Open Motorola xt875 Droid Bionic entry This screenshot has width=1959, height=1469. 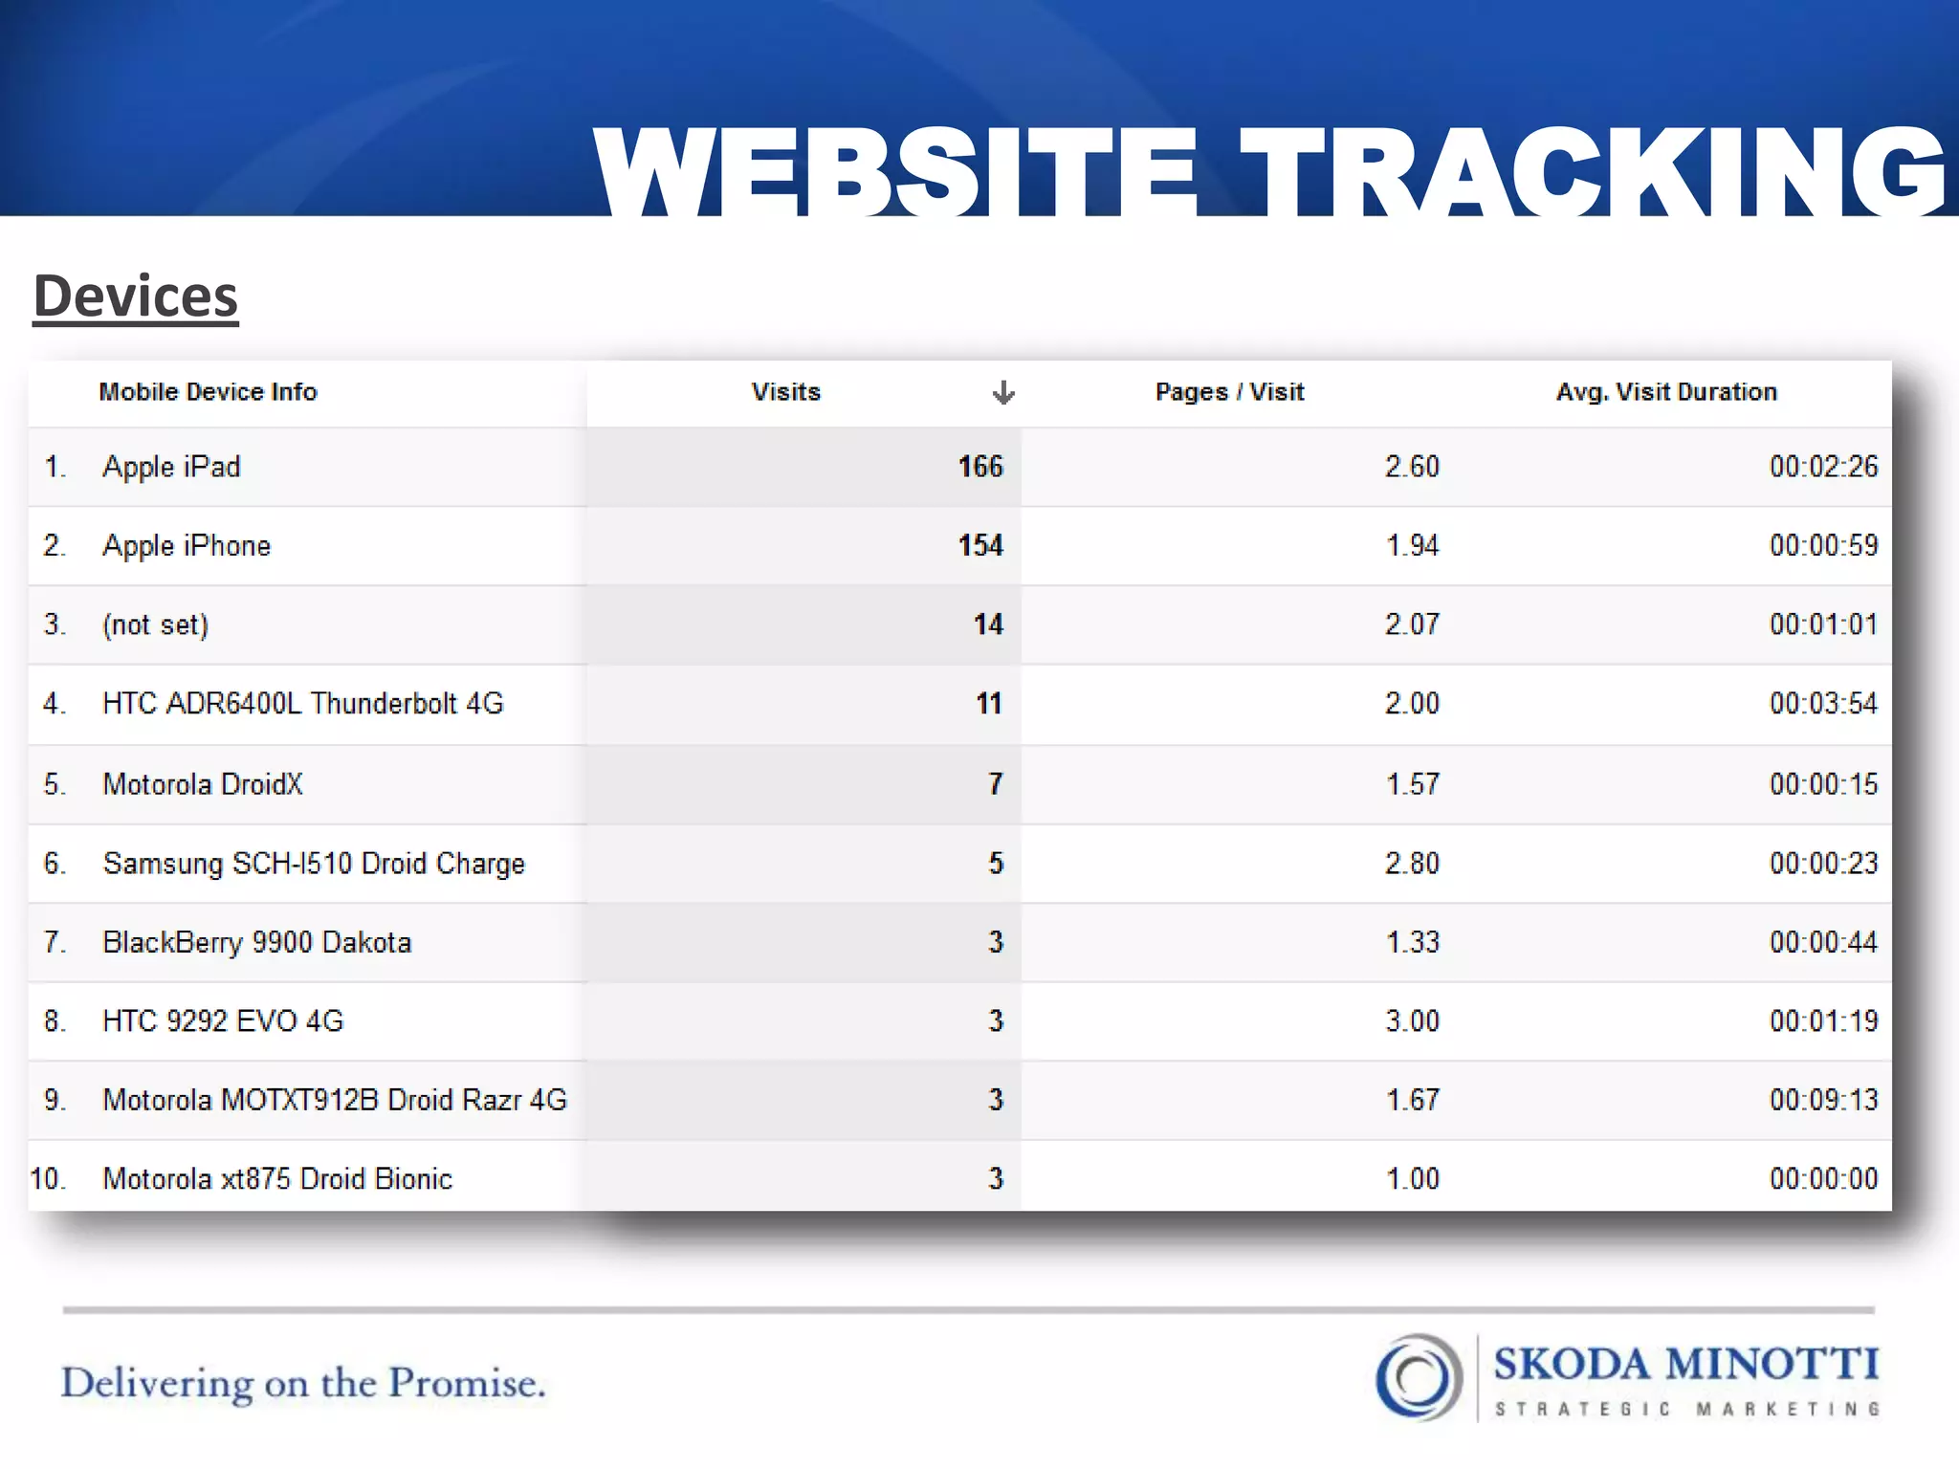[x=277, y=1179]
